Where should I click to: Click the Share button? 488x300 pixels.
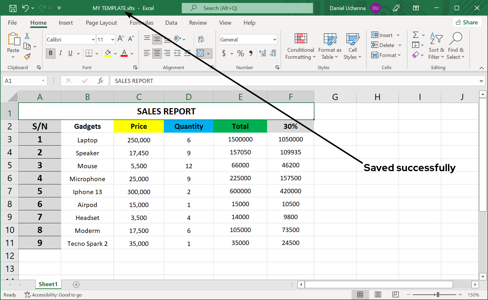click(467, 22)
